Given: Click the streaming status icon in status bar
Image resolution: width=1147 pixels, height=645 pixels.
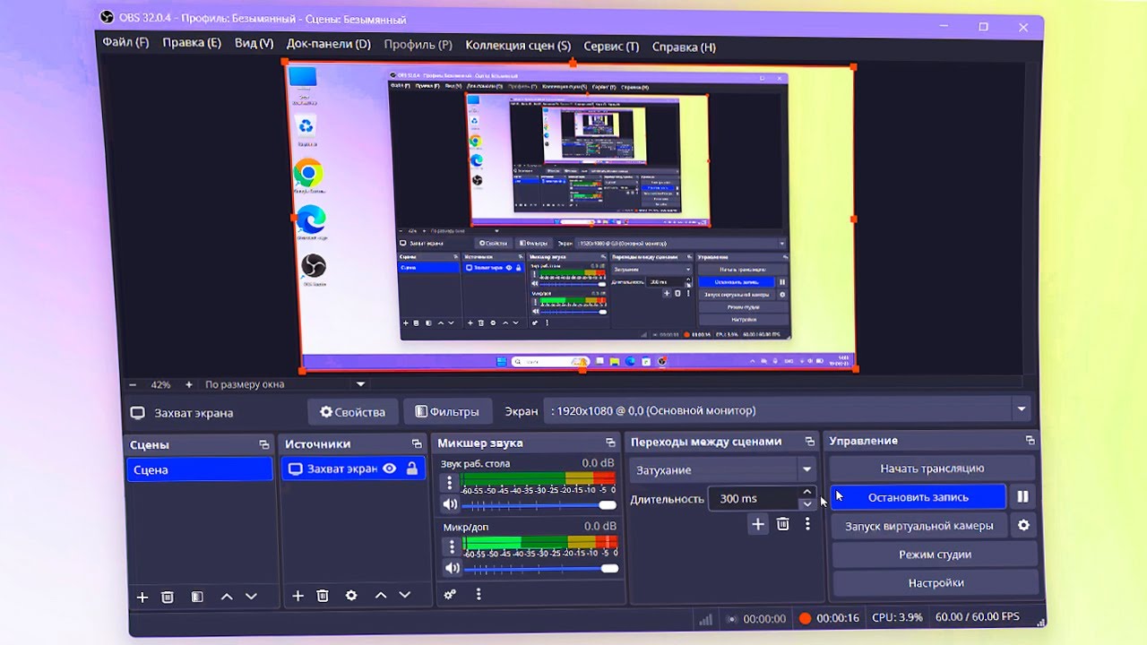Looking at the screenshot, I should [732, 619].
